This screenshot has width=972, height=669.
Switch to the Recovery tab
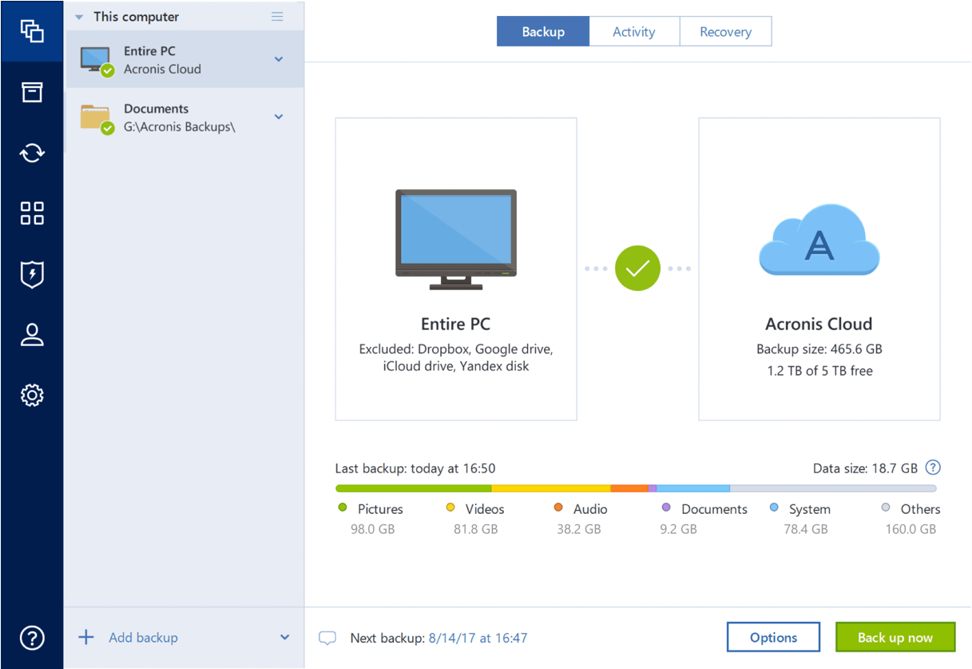[x=725, y=31]
